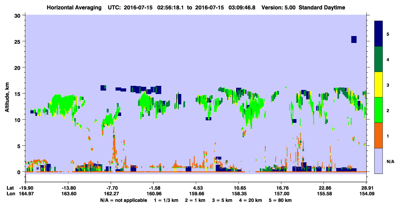
Task: Click the lavender N/A colorbar segment
Action: 379,161
